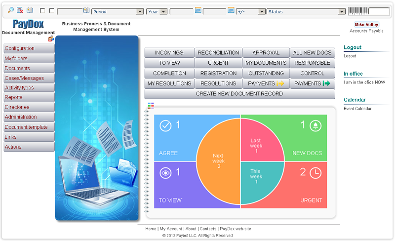
Task: Expand the Period dropdown
Action: point(118,11)
